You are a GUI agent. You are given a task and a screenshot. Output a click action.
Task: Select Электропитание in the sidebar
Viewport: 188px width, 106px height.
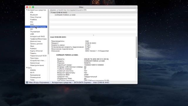pos(37,65)
